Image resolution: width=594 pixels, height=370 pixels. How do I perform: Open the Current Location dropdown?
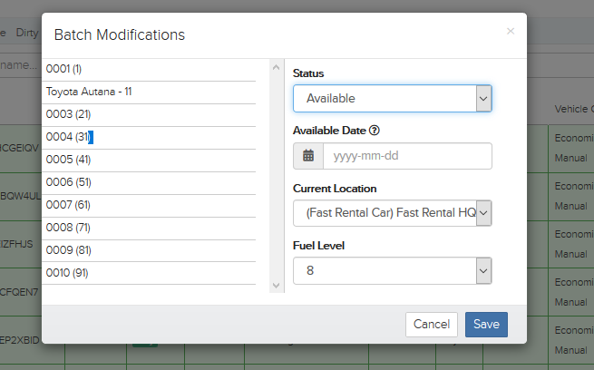(x=393, y=213)
